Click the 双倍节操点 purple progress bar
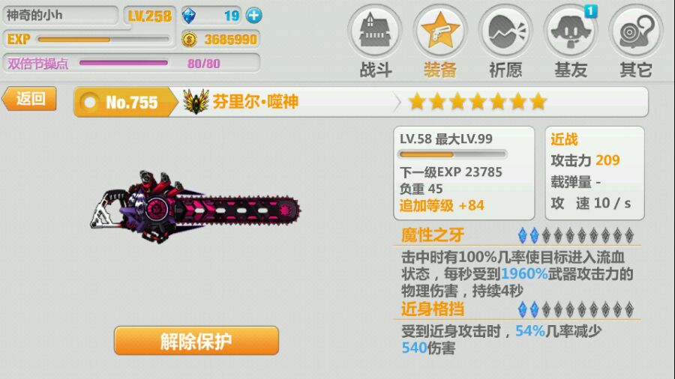This screenshot has height=379, width=675. click(124, 63)
